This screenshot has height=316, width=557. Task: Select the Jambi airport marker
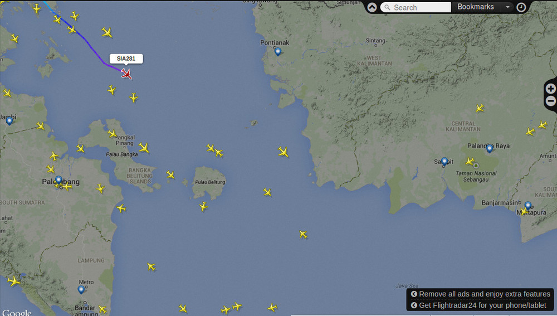point(9,120)
